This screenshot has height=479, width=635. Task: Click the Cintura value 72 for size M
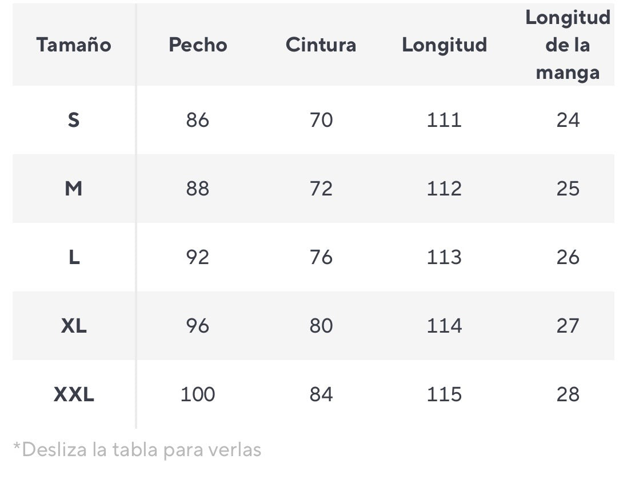click(x=321, y=189)
